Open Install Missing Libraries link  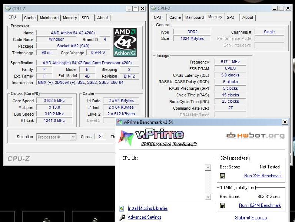[148, 208]
